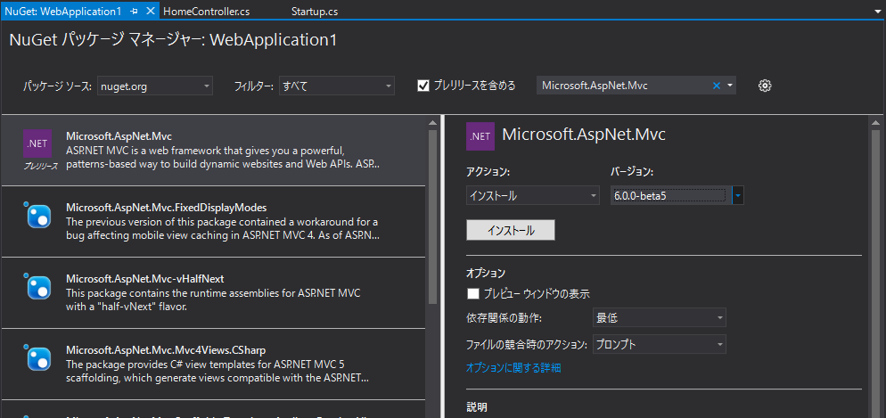Open NuGet settings gear icon
The width and height of the screenshot is (886, 418).
(x=765, y=86)
